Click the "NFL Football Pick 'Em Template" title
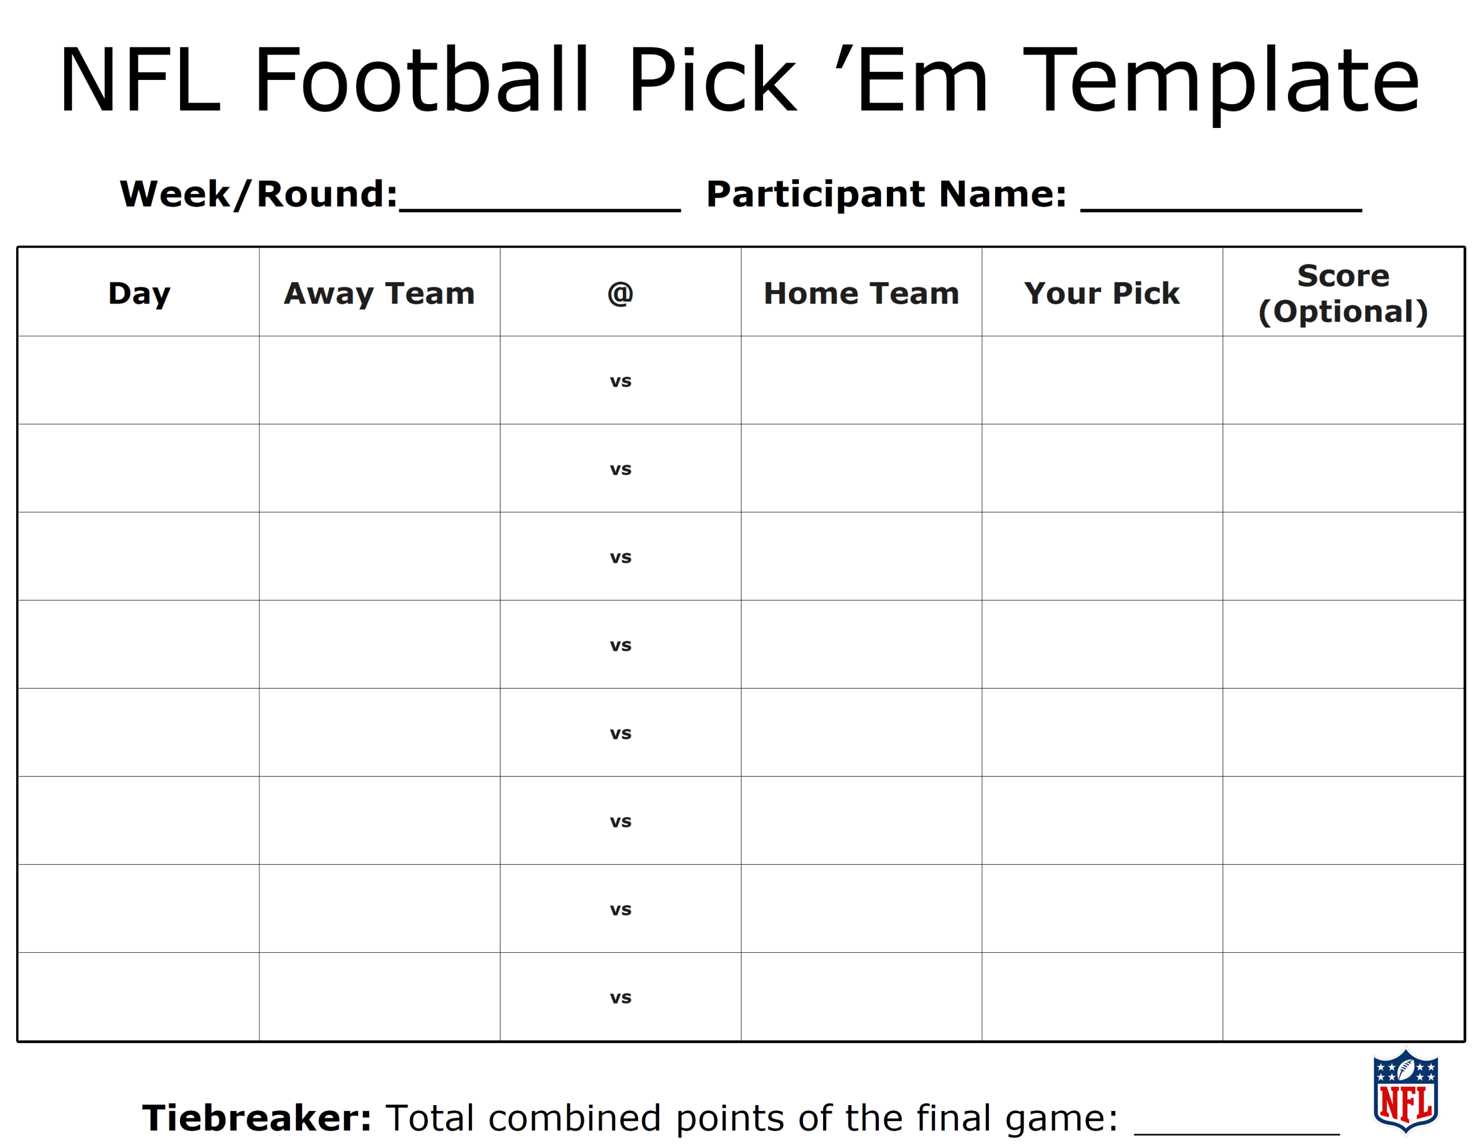This screenshot has height=1145, width=1482. pos(740,80)
